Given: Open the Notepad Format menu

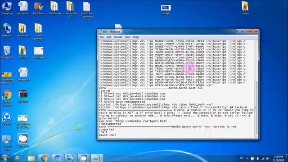Looking at the screenshot, I should point(118,37).
